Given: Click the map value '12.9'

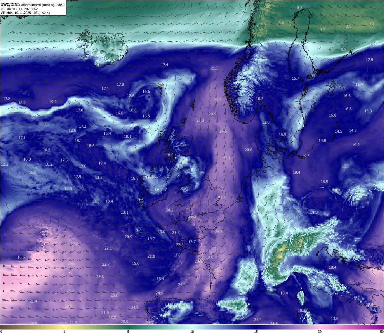Looking at the screenshot, I should click(72, 131).
